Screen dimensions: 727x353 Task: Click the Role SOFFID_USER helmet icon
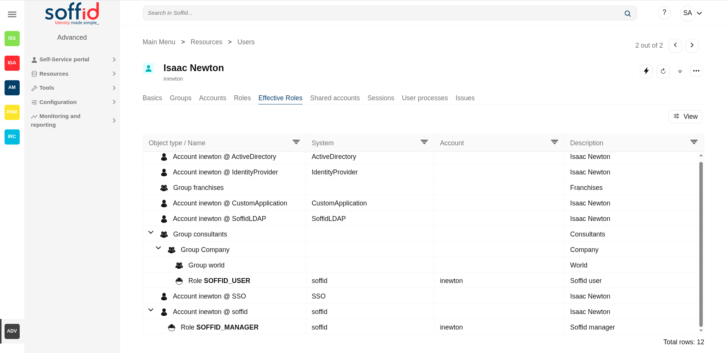tap(179, 281)
